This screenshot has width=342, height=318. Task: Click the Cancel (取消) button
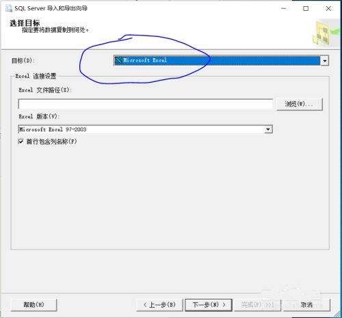(306, 305)
